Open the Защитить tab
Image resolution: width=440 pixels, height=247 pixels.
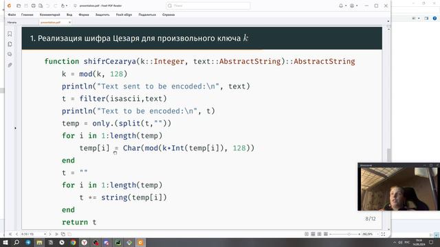(102, 14)
